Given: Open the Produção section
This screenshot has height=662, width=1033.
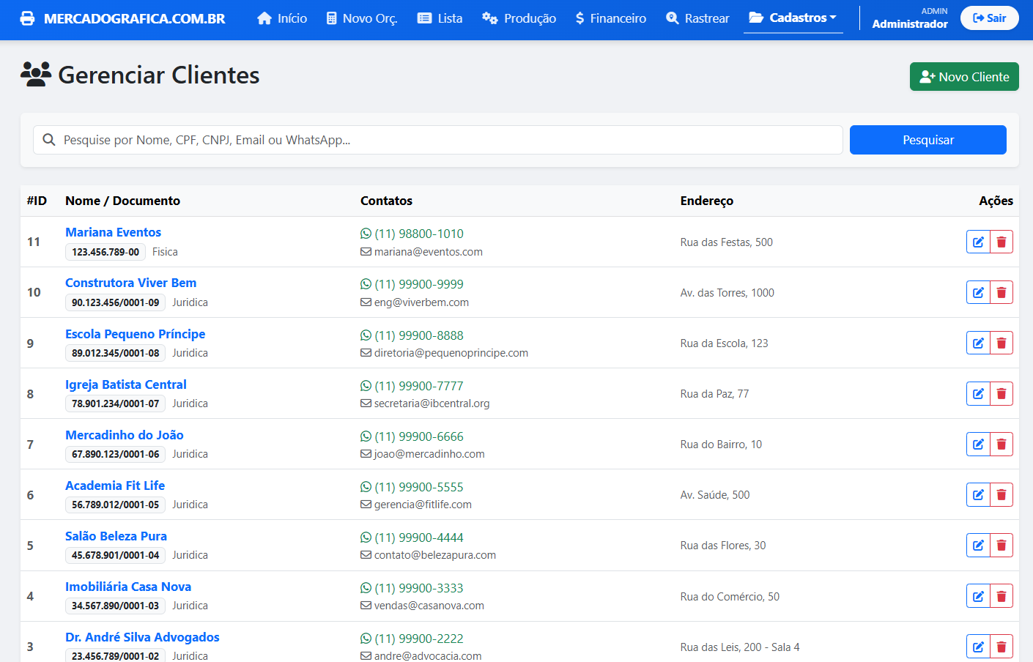Looking at the screenshot, I should tap(519, 18).
